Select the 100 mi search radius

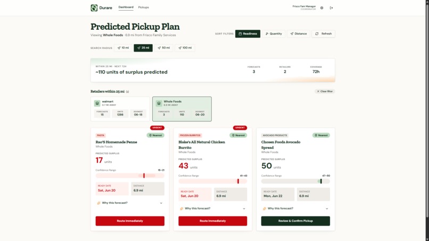pyautogui.click(x=185, y=48)
